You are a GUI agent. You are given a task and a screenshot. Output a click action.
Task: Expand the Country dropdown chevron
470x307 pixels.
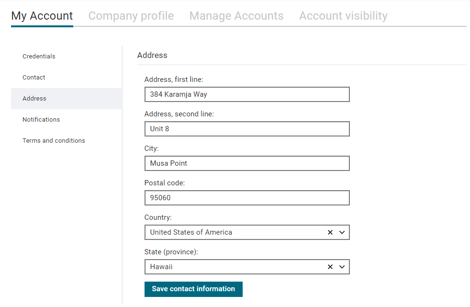tap(342, 232)
